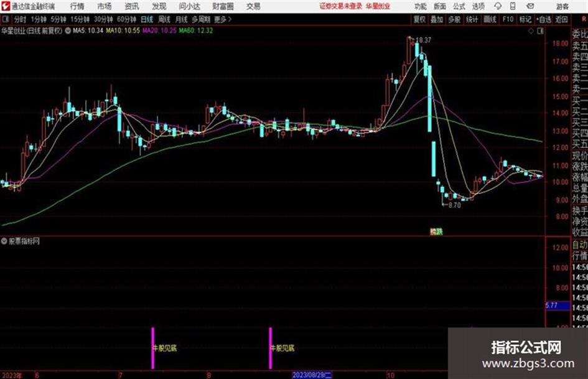Image resolution: width=588 pixels, height=379 pixels.
Task: Click the first 牛股见底 magenta signal bar
Action: [152, 348]
